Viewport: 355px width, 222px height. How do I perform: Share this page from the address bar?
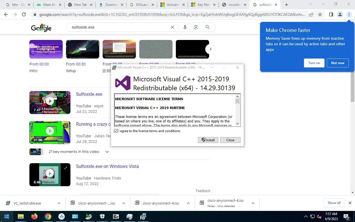click(x=311, y=14)
